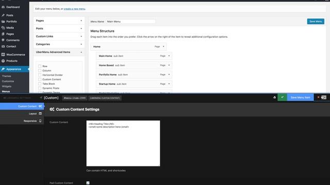Expand the Startup Home sub item arrow
This screenshot has height=185, width=330.
[169, 84]
